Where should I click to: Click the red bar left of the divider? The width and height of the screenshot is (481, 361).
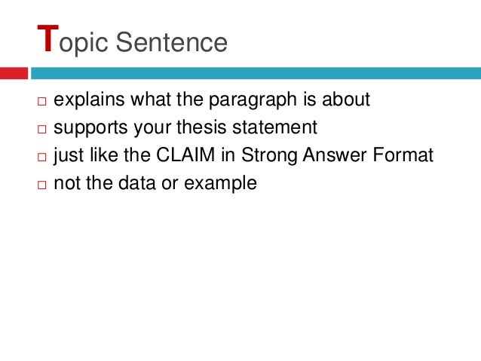14,73
